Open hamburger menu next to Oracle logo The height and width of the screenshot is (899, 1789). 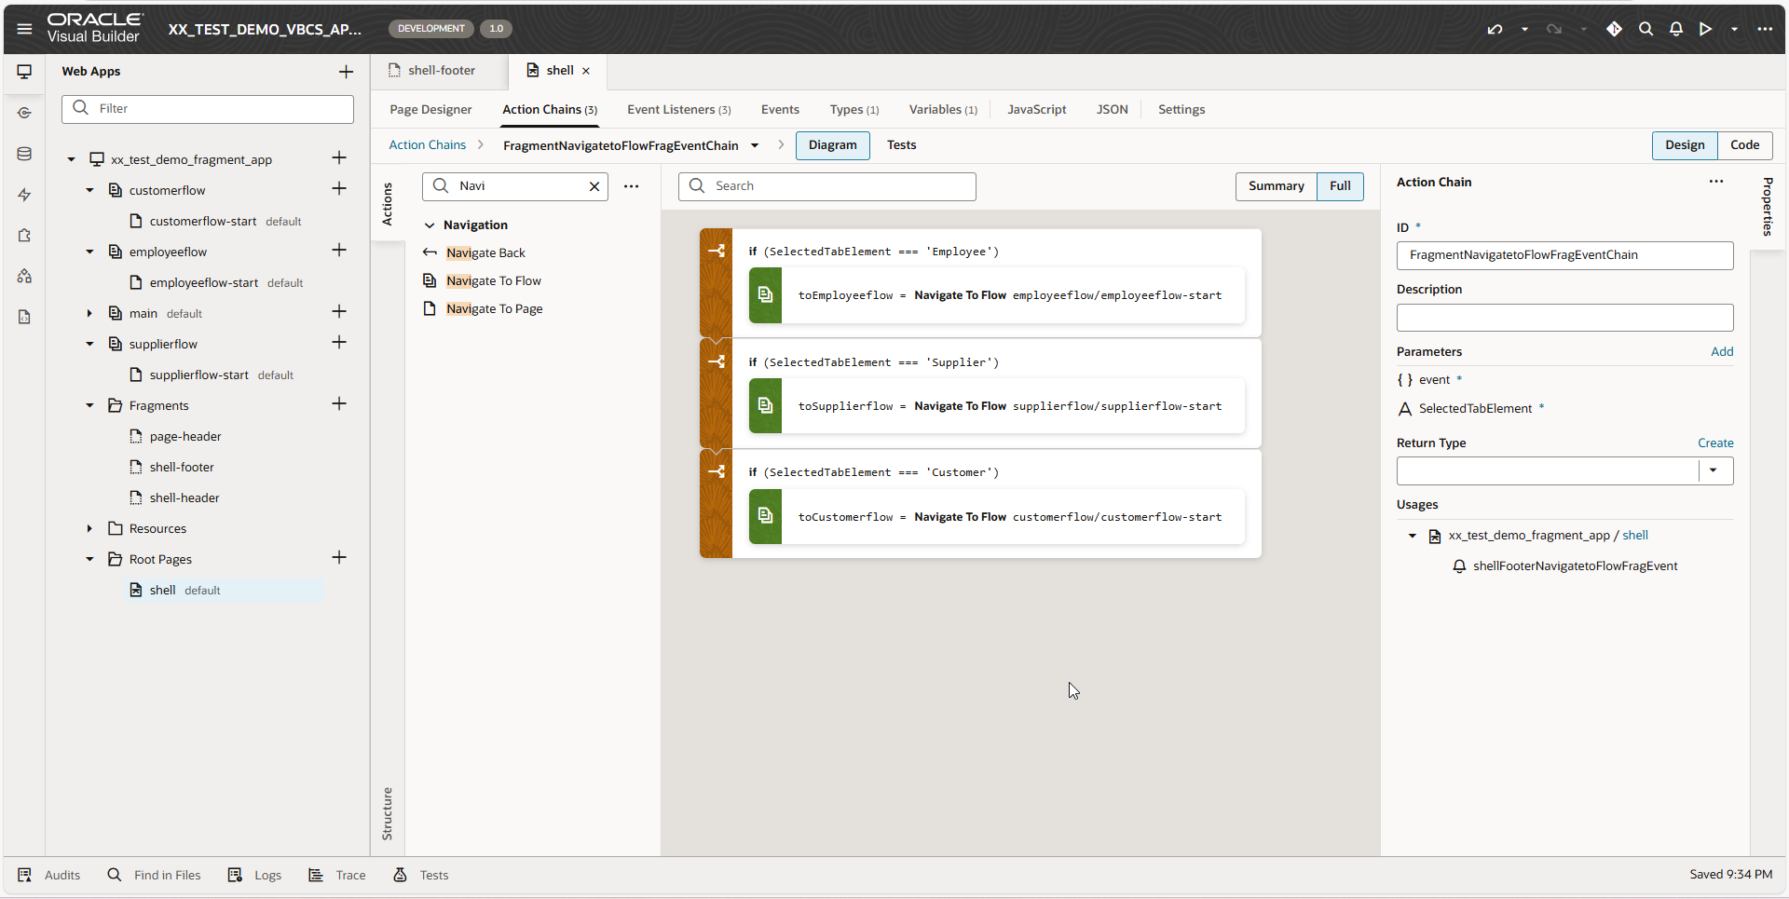pos(24,29)
